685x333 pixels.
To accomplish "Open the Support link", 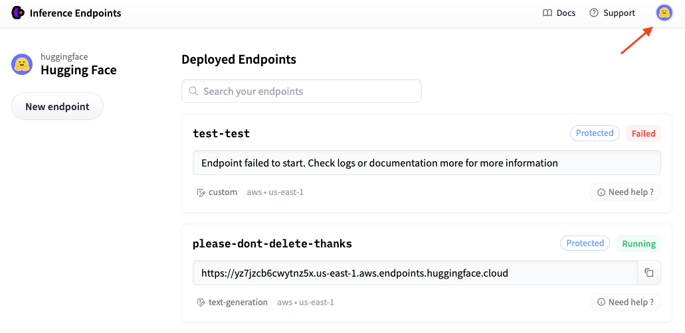I will [x=612, y=13].
